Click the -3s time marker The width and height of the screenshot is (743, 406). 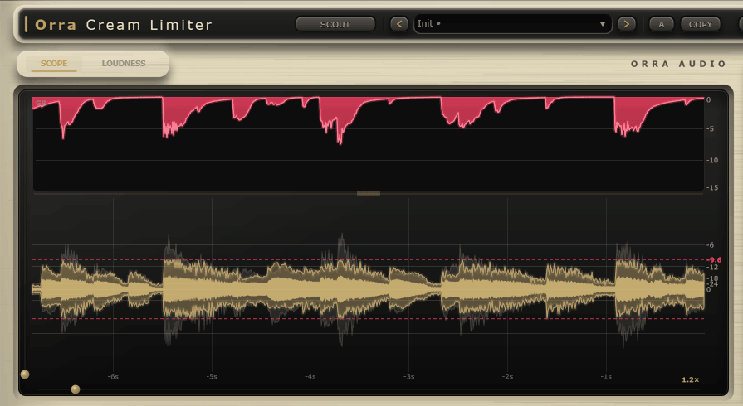coord(409,377)
